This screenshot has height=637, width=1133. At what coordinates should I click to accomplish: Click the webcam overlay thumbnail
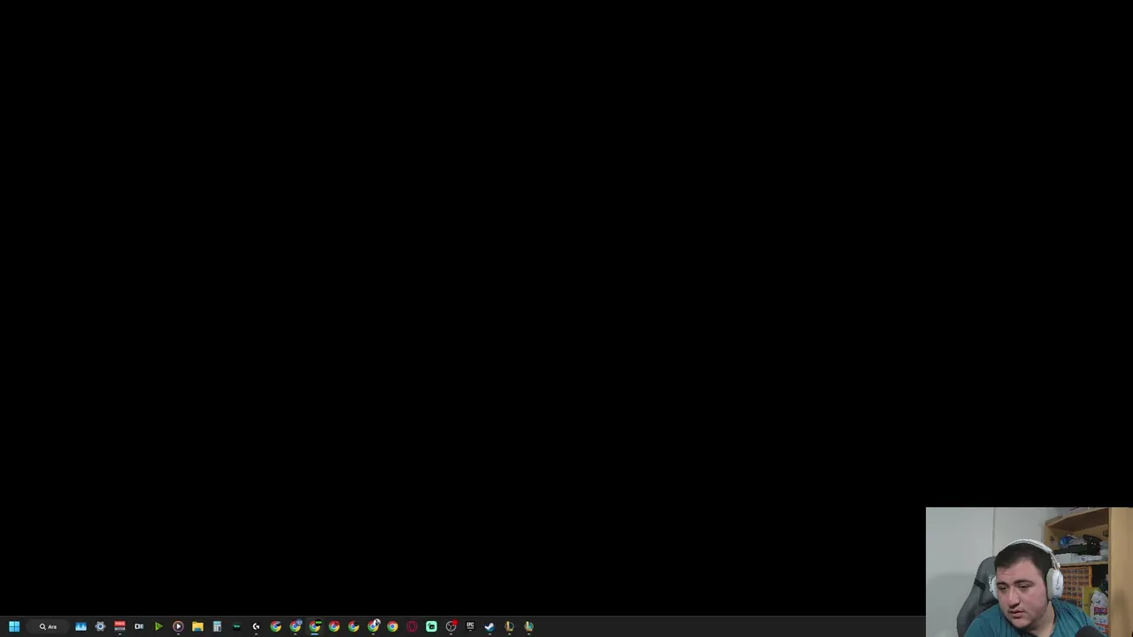(x=1029, y=572)
